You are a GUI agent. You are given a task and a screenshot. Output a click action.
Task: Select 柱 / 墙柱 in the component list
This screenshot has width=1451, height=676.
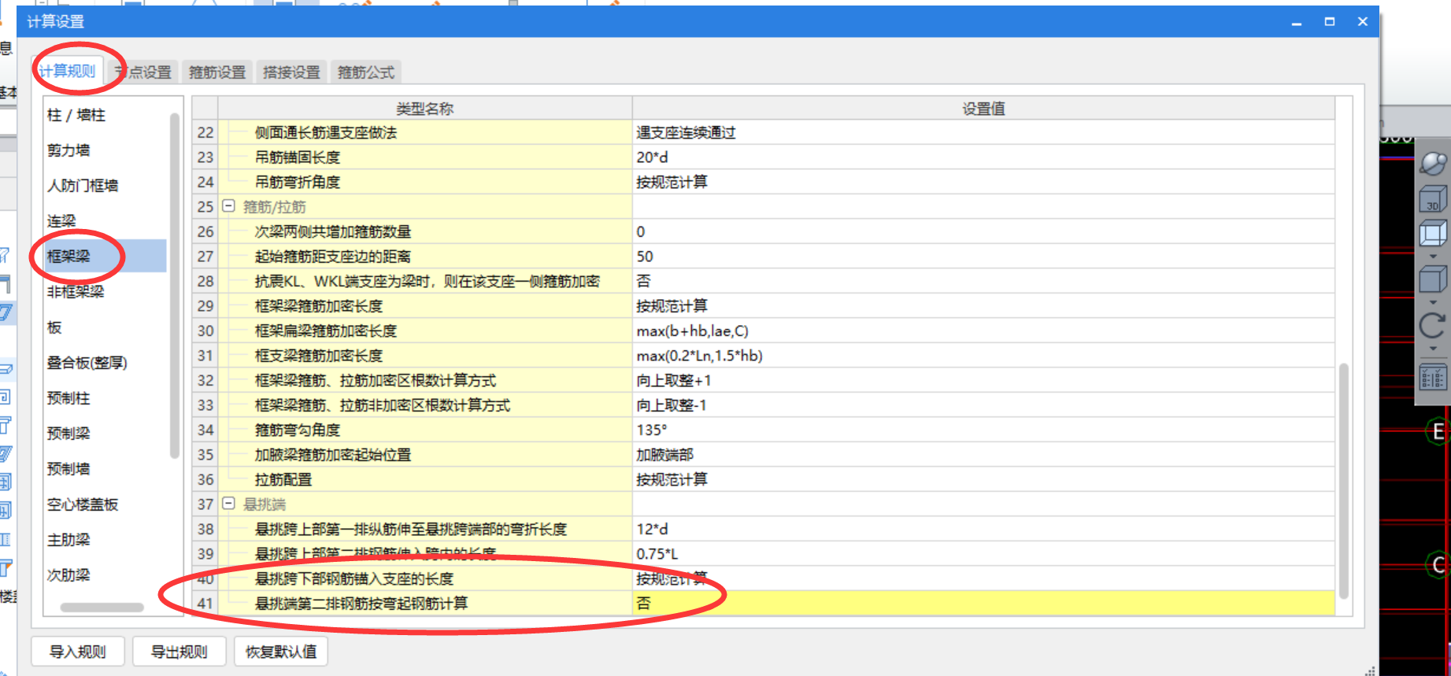(76, 115)
